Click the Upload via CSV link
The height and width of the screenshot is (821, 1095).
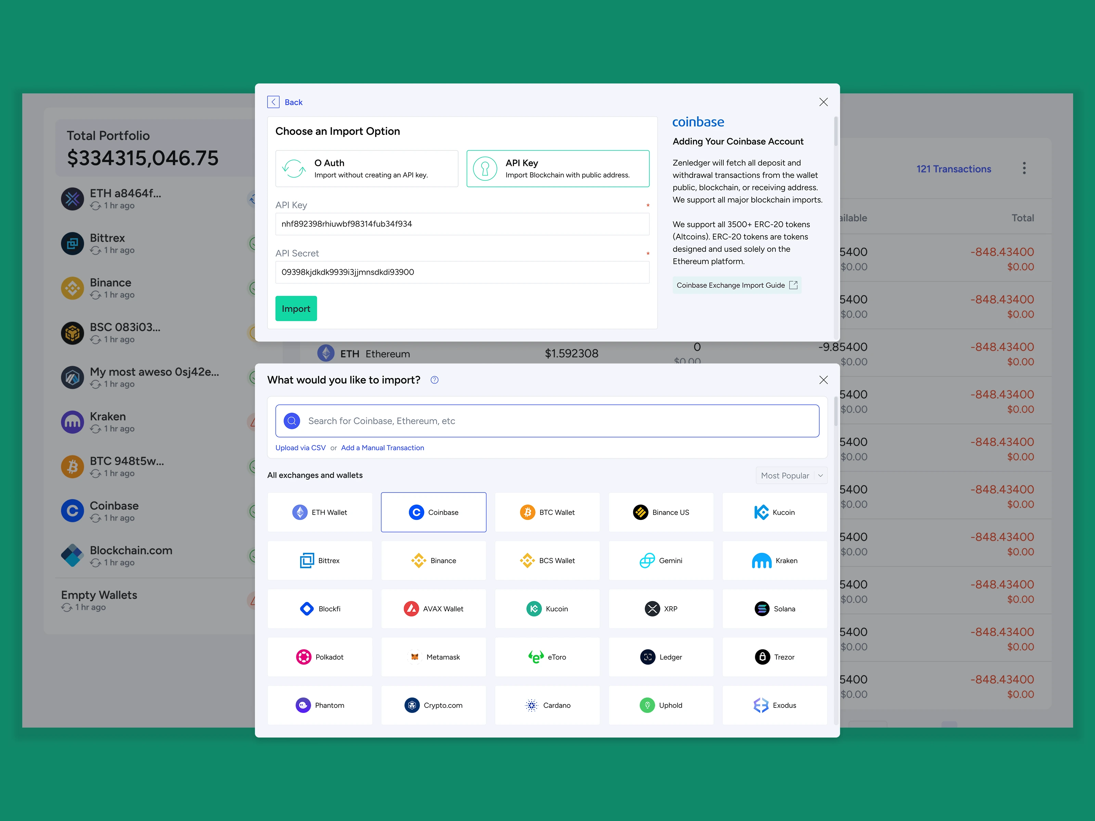pyautogui.click(x=300, y=447)
